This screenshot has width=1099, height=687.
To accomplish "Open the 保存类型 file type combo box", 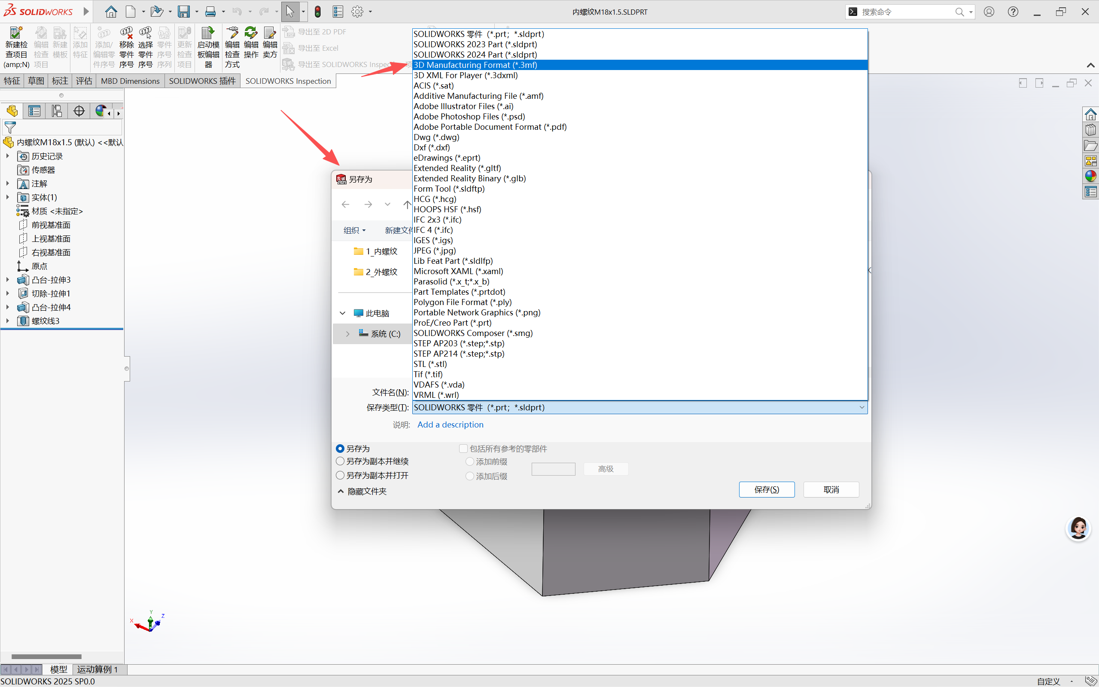I will click(639, 408).
